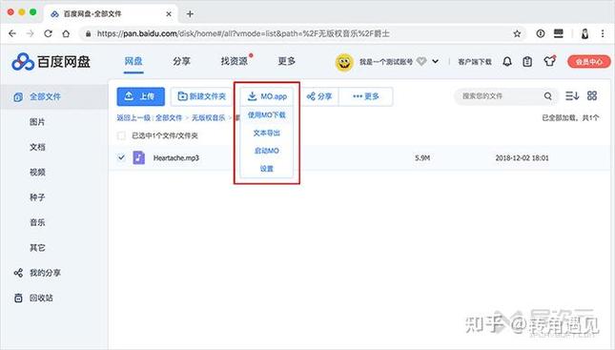Choose 文本导出 menu entry
615x350 pixels.
coord(267,133)
